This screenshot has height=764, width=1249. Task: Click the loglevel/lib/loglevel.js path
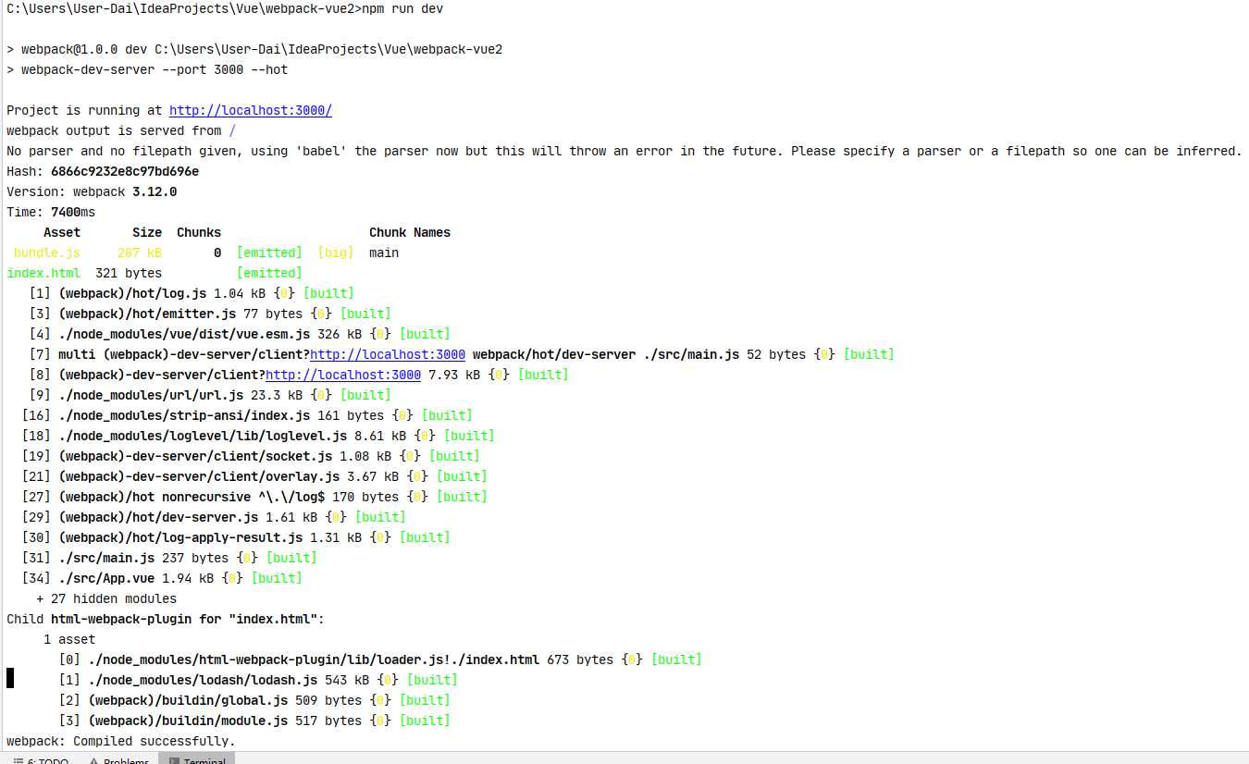point(203,436)
